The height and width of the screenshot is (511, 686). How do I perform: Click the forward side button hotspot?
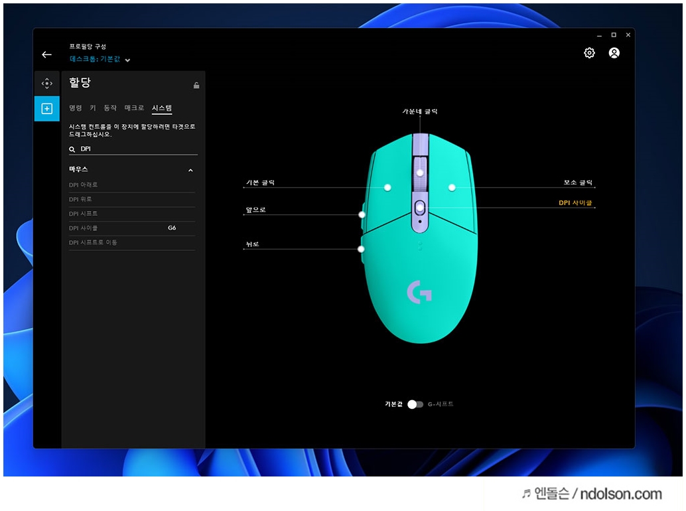pos(362,215)
